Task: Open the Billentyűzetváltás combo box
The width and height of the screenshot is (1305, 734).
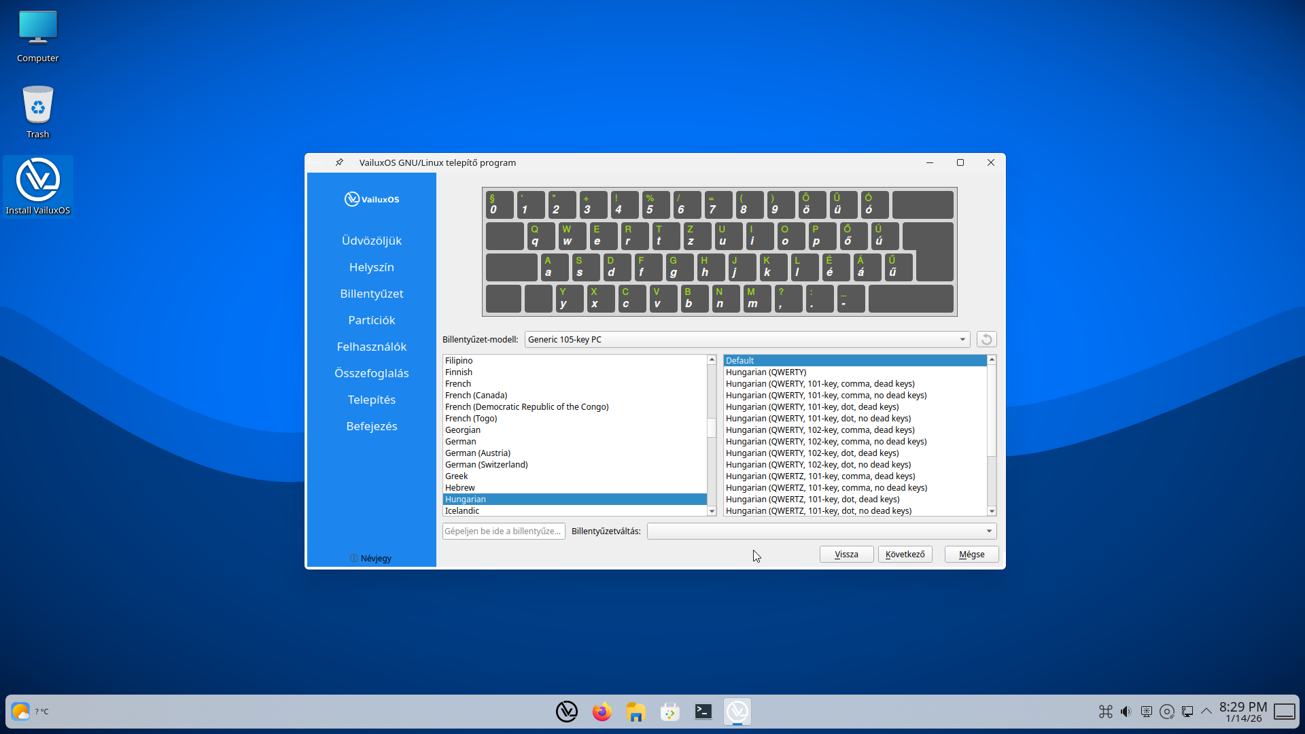Action: 821,531
